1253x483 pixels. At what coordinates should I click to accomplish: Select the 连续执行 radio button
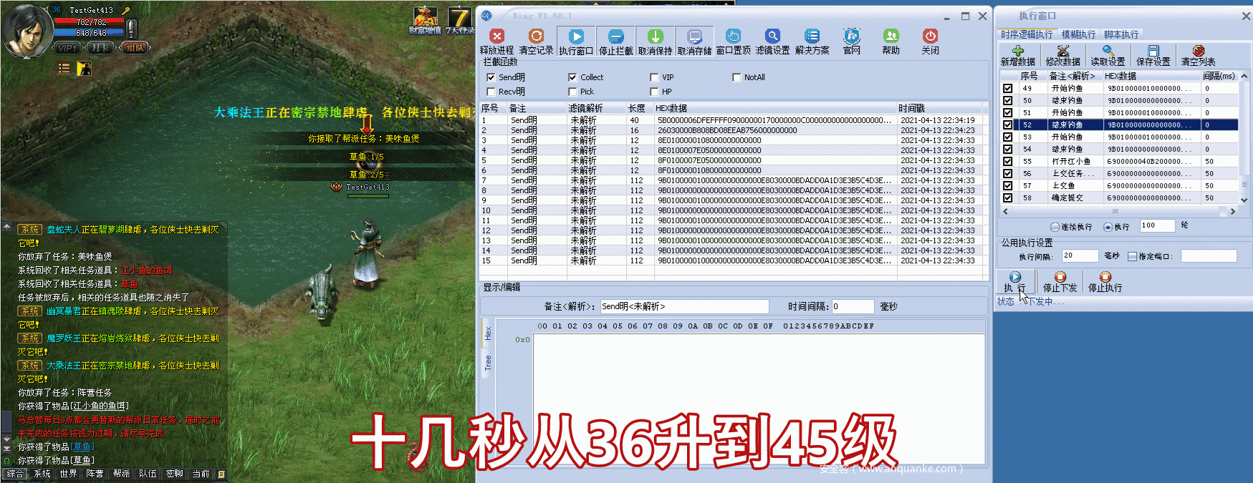1055,227
